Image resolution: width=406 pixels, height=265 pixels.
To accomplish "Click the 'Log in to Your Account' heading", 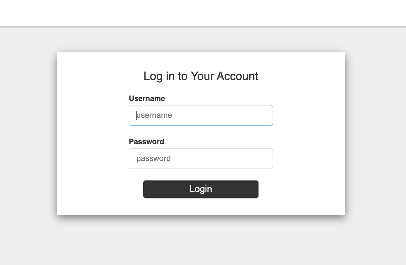I will point(201,76).
